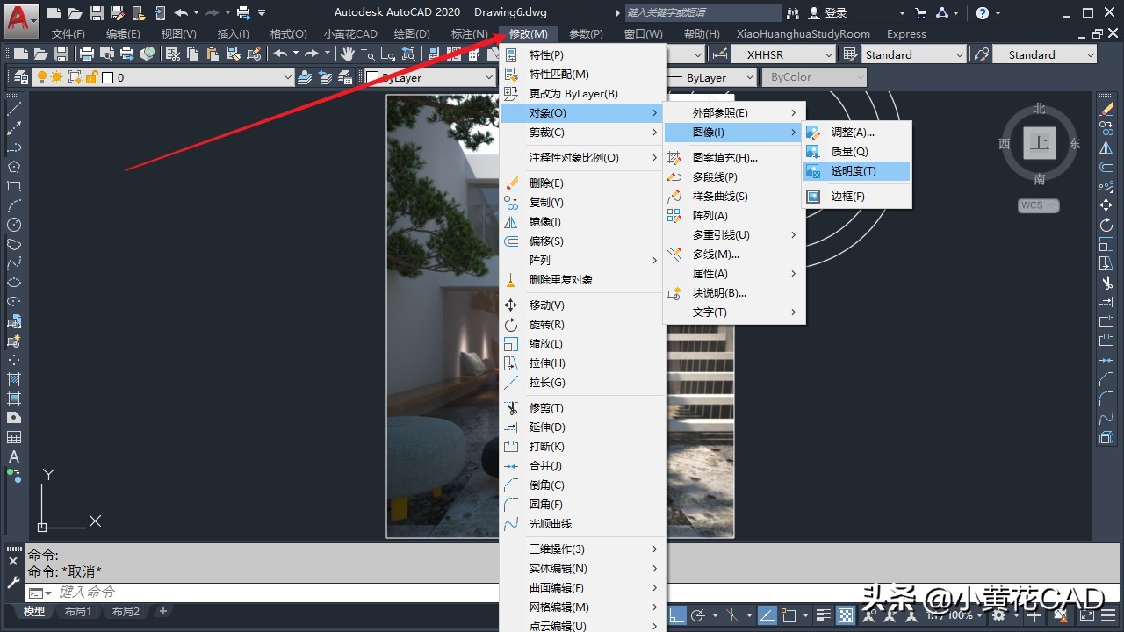Click the search binoculars icon
1124x632 pixels.
tap(794, 13)
